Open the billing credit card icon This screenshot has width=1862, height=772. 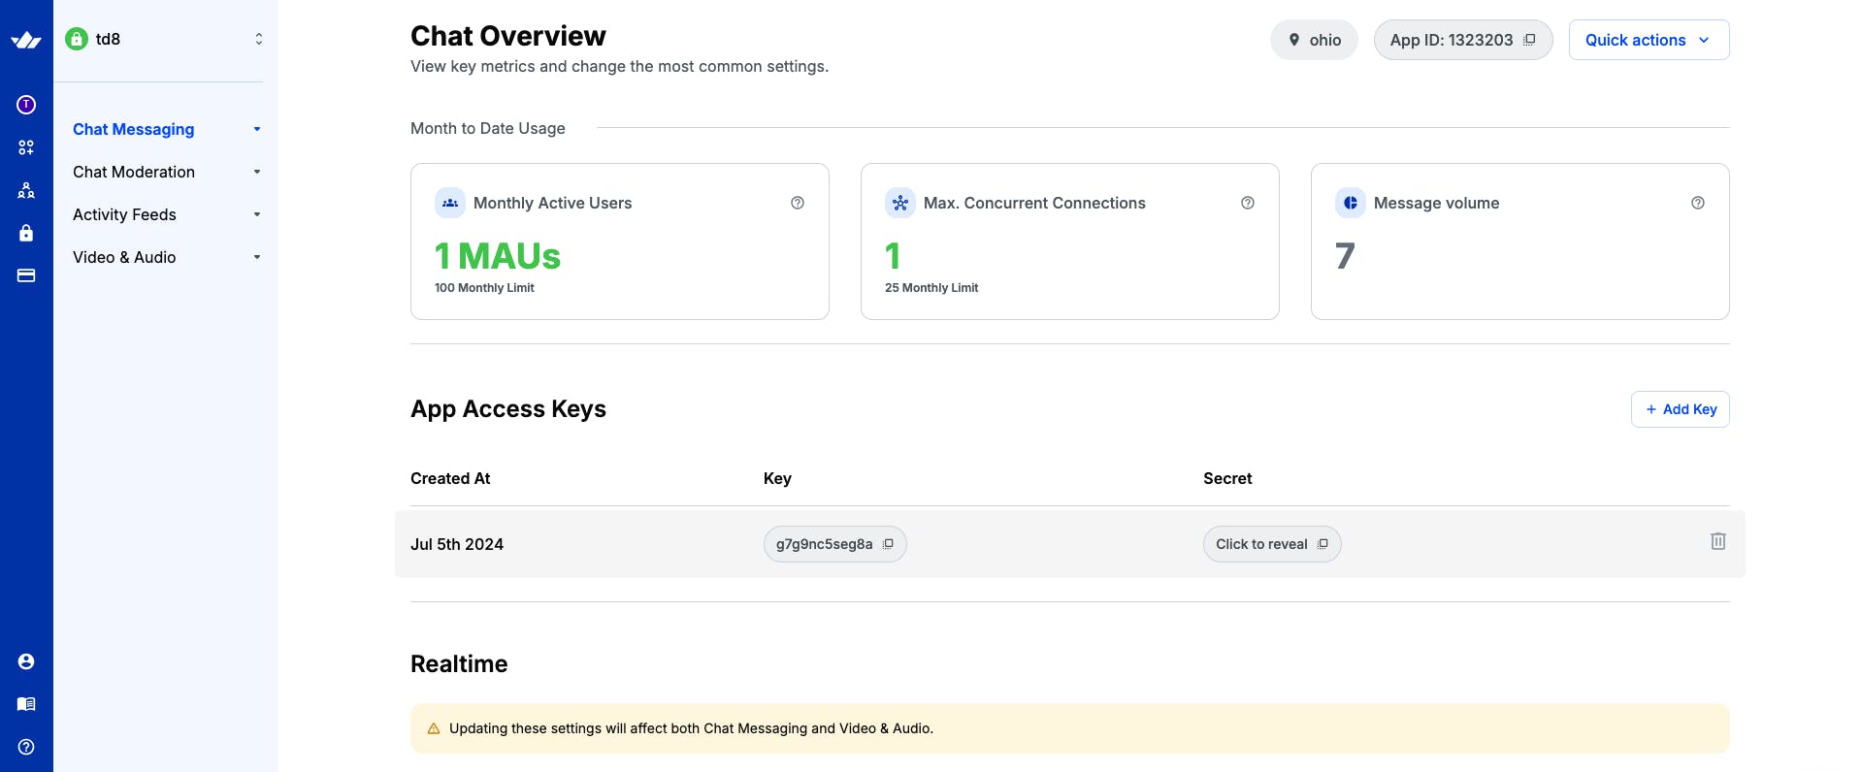pyautogui.click(x=26, y=275)
